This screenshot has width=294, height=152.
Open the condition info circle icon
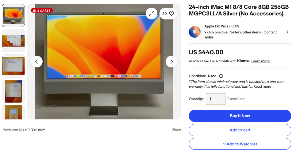(x=221, y=76)
